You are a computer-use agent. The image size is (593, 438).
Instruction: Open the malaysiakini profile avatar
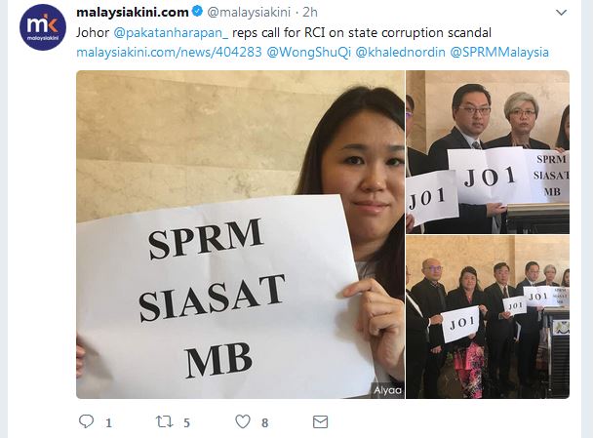(43, 27)
